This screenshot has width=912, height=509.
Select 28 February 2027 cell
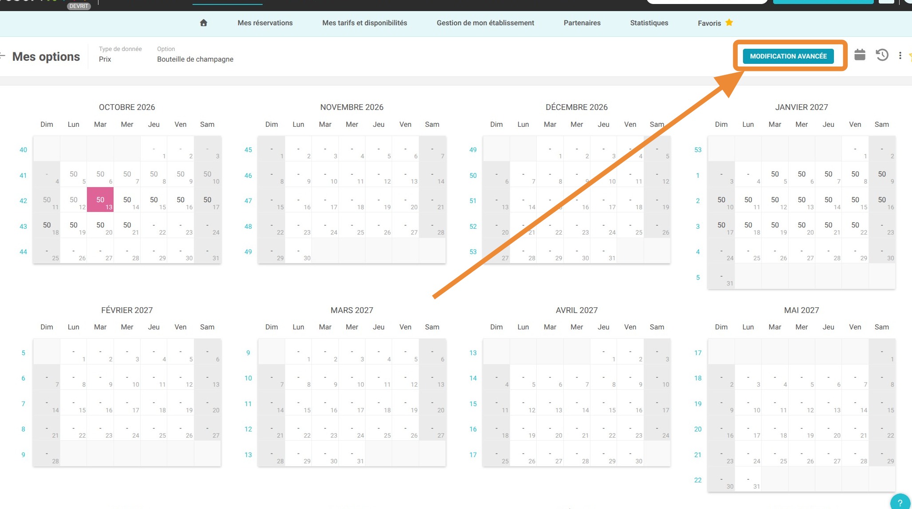coord(47,454)
